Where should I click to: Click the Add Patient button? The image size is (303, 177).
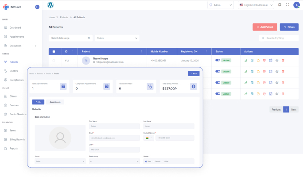pos(265,27)
